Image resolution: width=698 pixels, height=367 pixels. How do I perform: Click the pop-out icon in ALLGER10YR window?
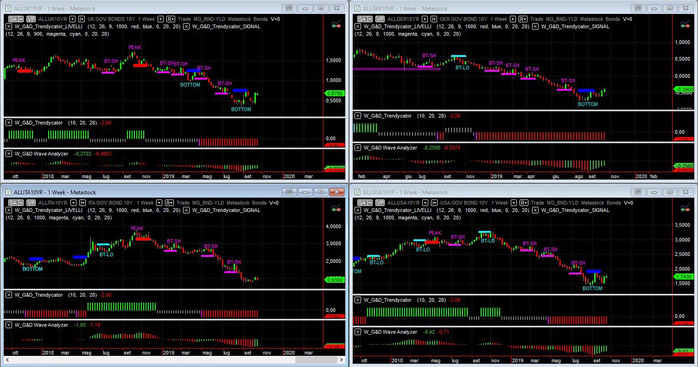639,8
